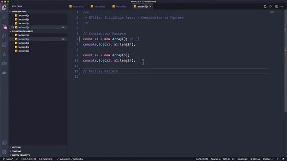287x161 pixels.
Task: Open the Extensions view
Action: (4, 45)
